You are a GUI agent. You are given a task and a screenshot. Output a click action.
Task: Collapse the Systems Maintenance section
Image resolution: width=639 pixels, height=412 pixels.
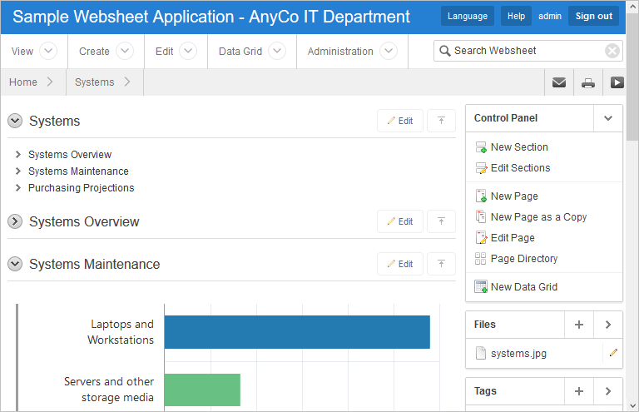pyautogui.click(x=15, y=265)
